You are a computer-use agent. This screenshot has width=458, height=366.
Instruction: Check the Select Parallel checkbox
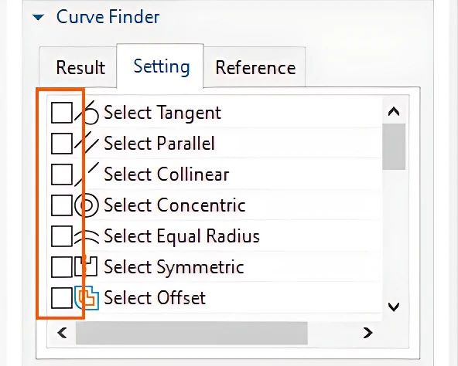tap(62, 144)
